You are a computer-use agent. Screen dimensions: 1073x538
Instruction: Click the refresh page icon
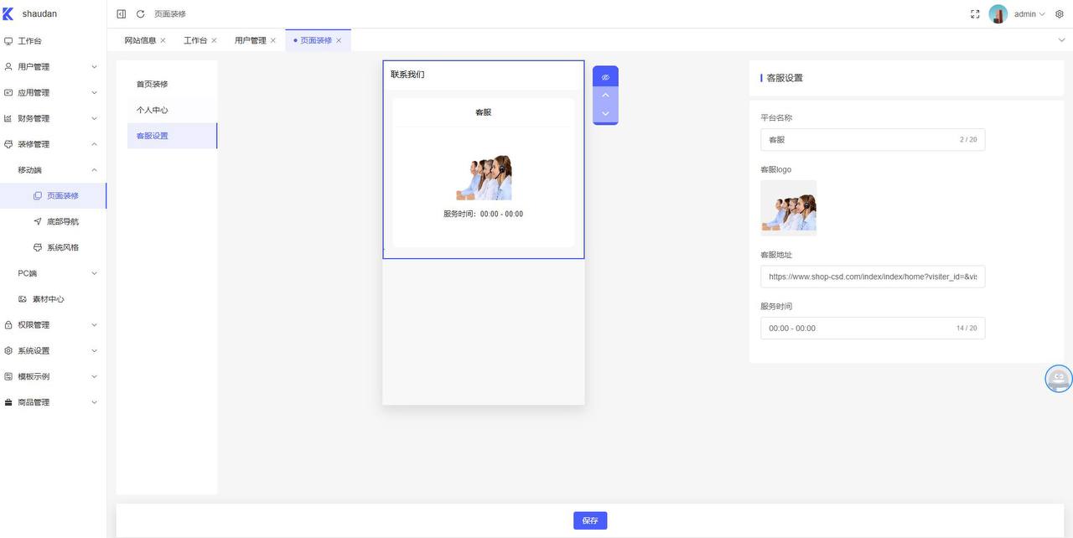point(140,14)
